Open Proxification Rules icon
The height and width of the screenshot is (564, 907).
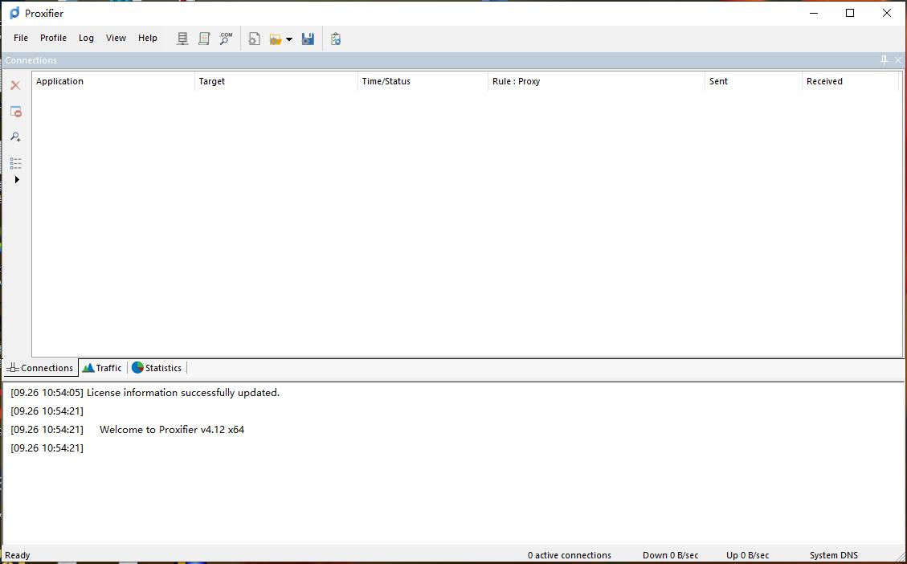pos(204,39)
